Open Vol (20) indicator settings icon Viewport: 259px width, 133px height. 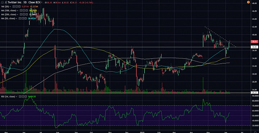coord(17,6)
